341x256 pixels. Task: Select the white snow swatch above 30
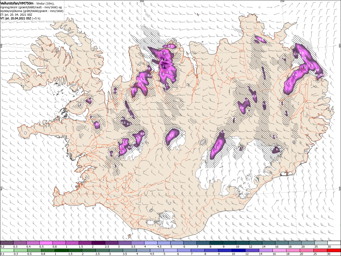pos(334,243)
